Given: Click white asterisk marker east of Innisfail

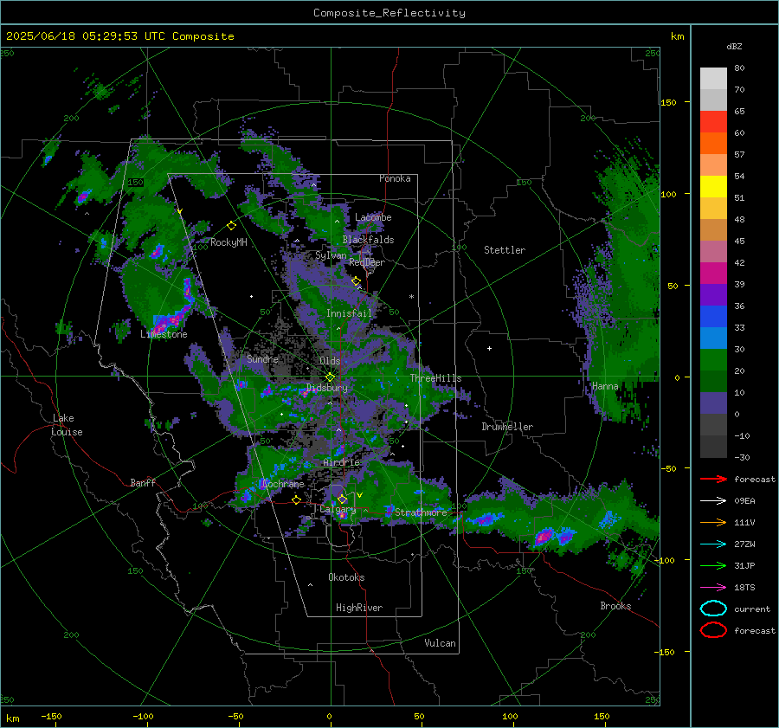Looking at the screenshot, I should [411, 297].
